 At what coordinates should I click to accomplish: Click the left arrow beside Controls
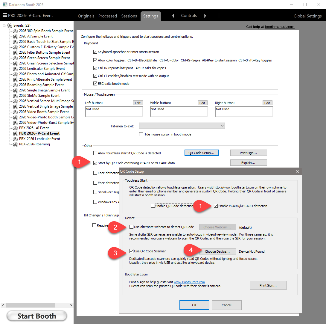173,16
